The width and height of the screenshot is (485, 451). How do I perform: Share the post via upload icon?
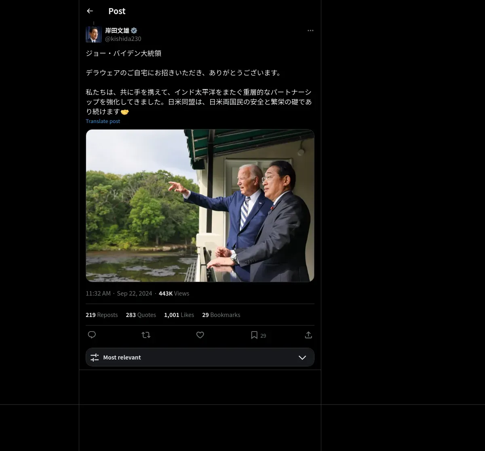(x=308, y=335)
